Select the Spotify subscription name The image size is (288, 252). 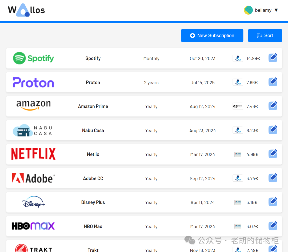93,58
